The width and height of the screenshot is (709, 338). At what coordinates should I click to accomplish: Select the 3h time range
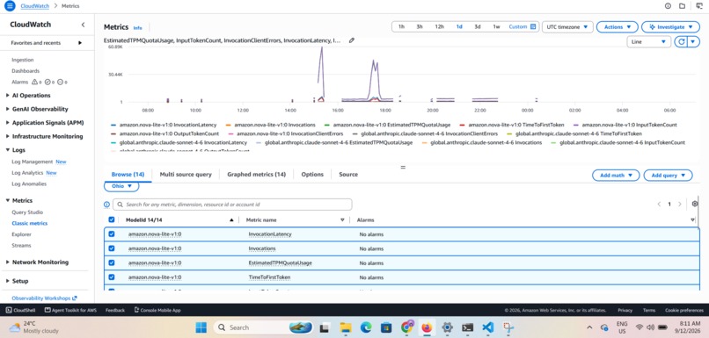(420, 26)
